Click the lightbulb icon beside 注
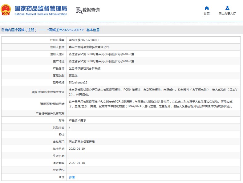 [60, 177]
